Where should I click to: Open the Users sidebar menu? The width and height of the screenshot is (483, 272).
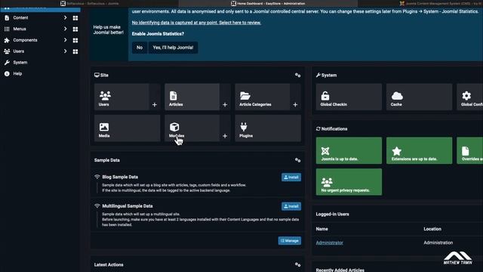point(18,51)
